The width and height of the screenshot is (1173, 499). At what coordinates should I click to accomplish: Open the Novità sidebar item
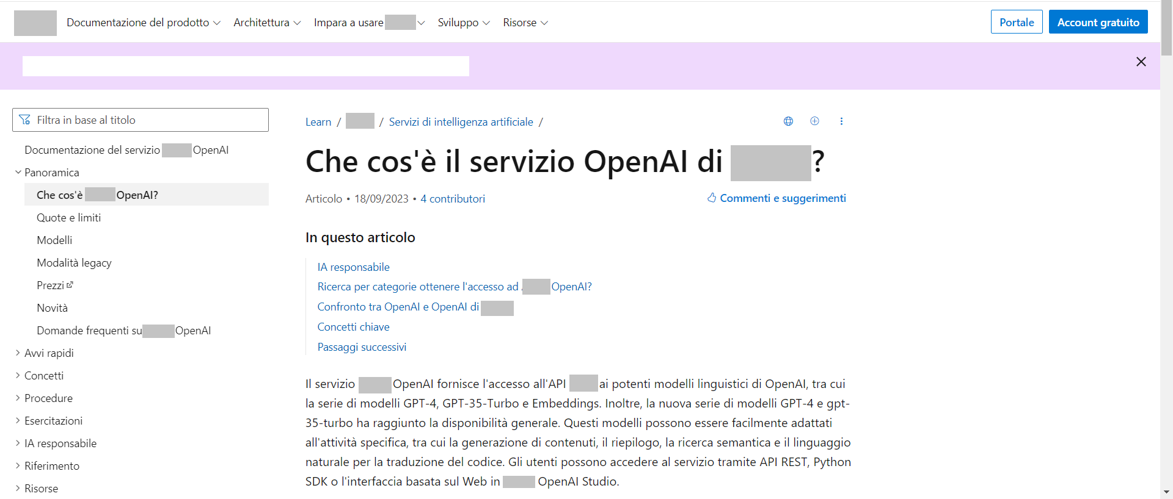pos(53,308)
